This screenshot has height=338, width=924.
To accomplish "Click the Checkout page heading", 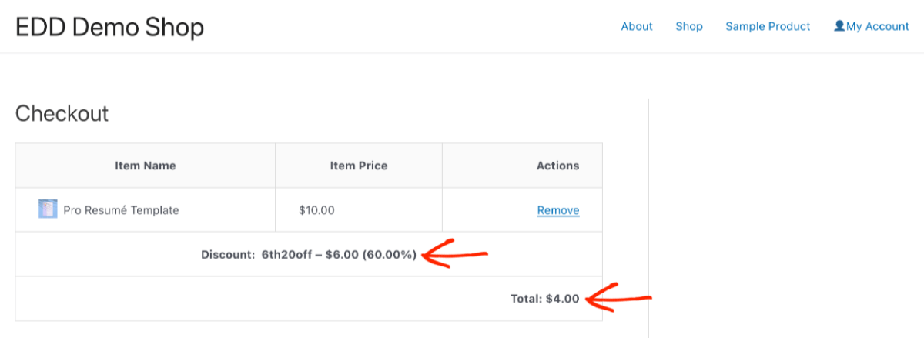I will 62,114.
